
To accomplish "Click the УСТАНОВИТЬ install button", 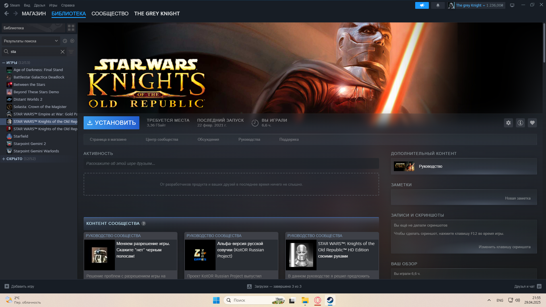I will pos(111,123).
